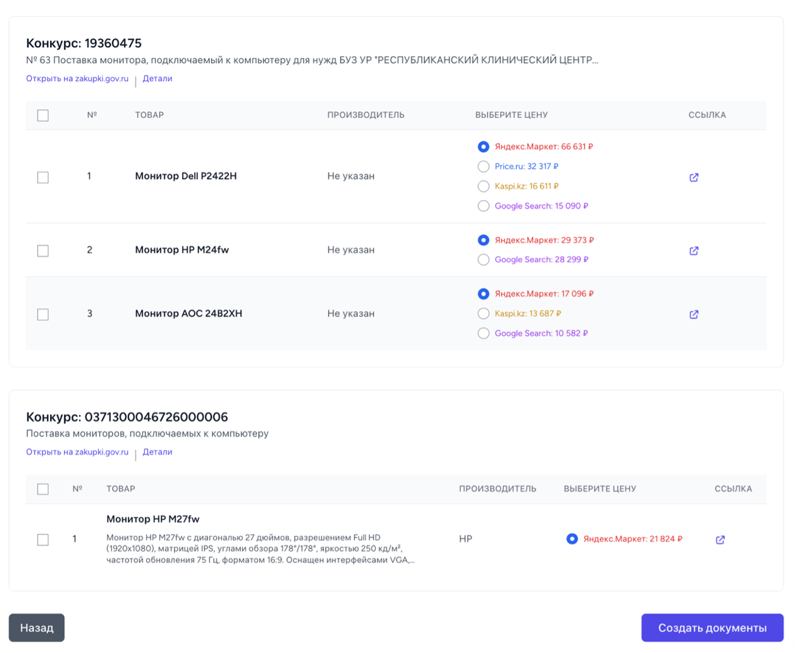Open first tender on zakupki.gov.ru

click(x=77, y=79)
